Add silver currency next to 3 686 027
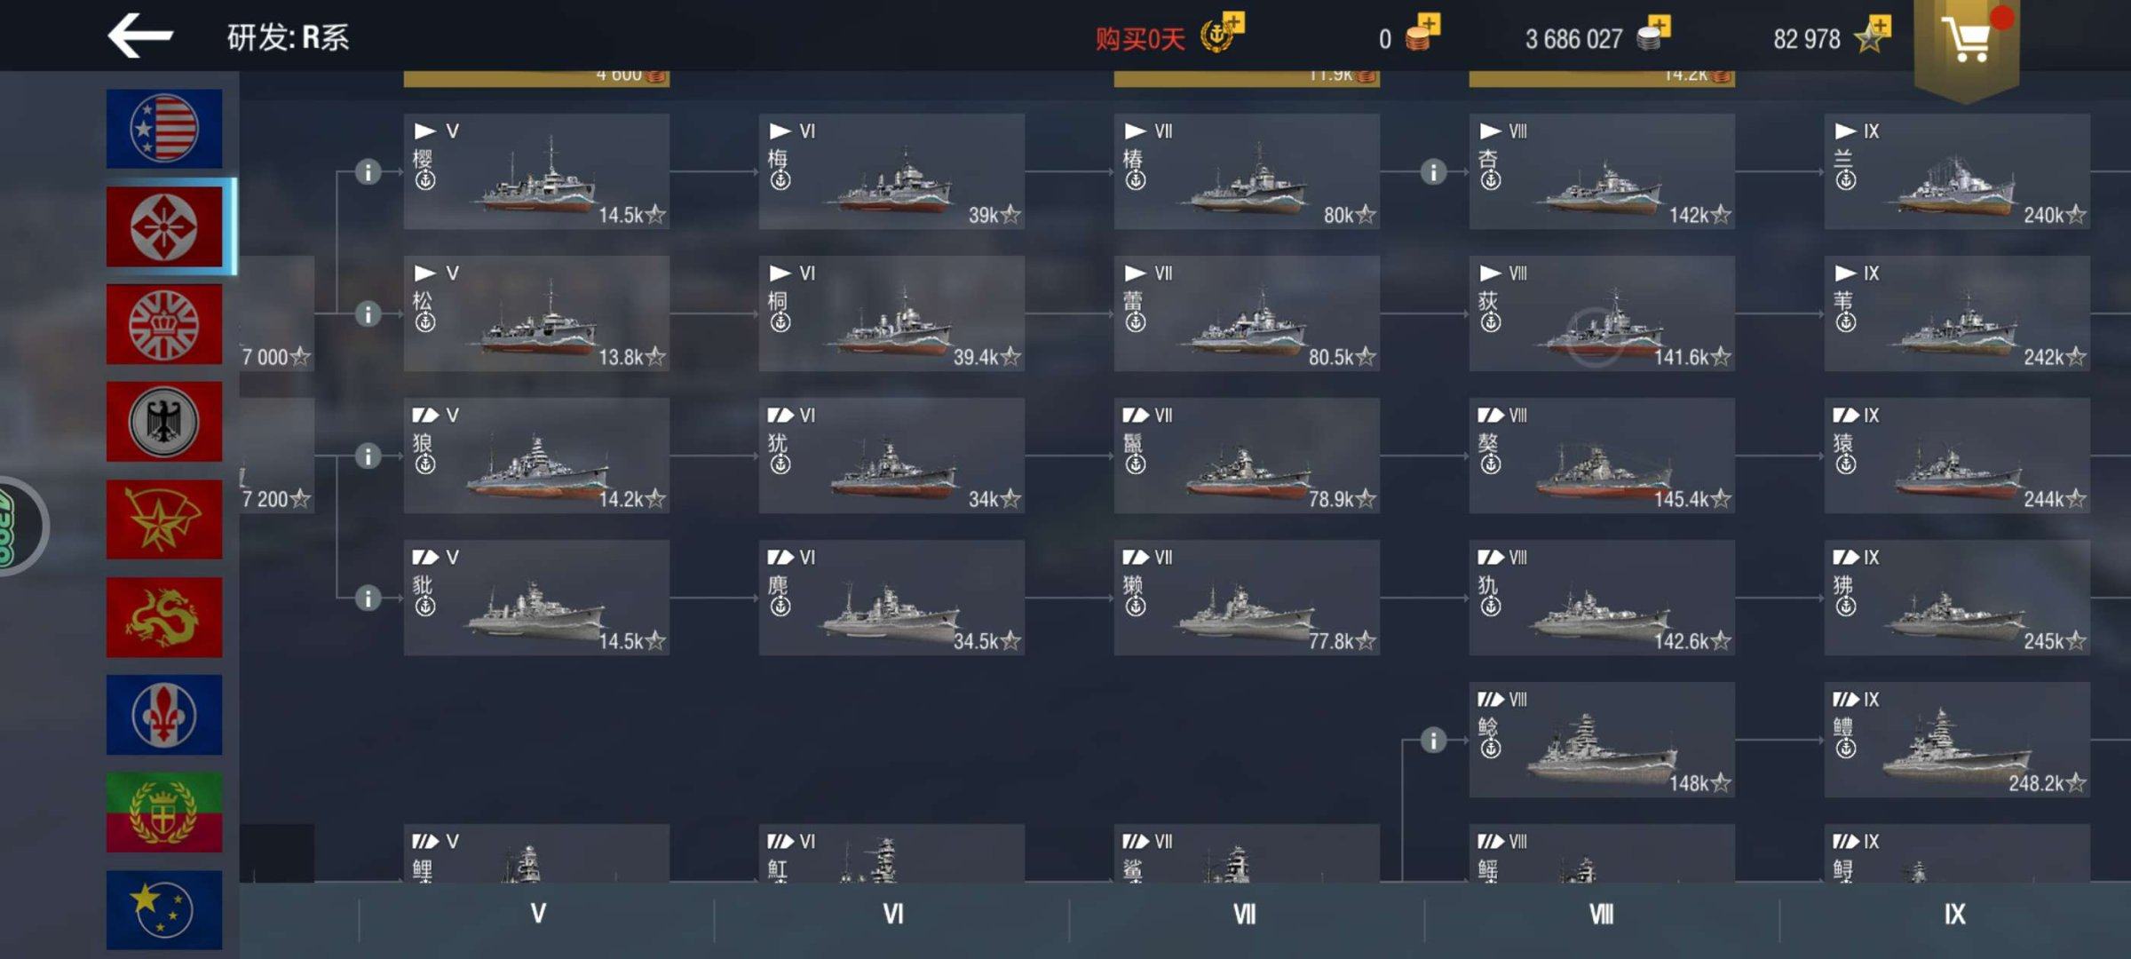Viewport: 2131px width, 959px height. 1654,35
